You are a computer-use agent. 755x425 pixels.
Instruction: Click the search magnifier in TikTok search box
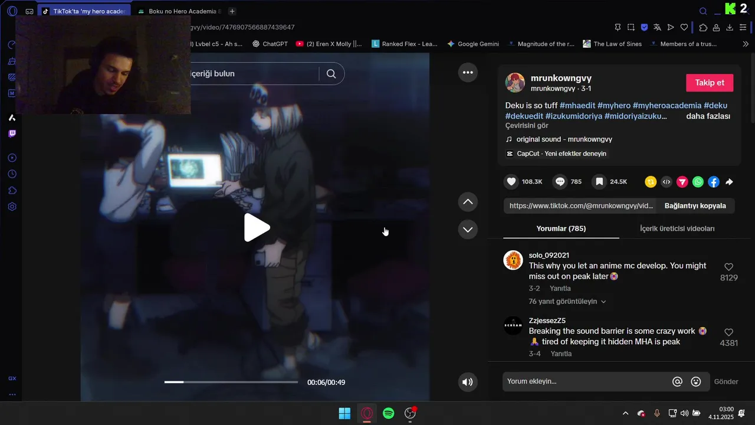(x=331, y=74)
